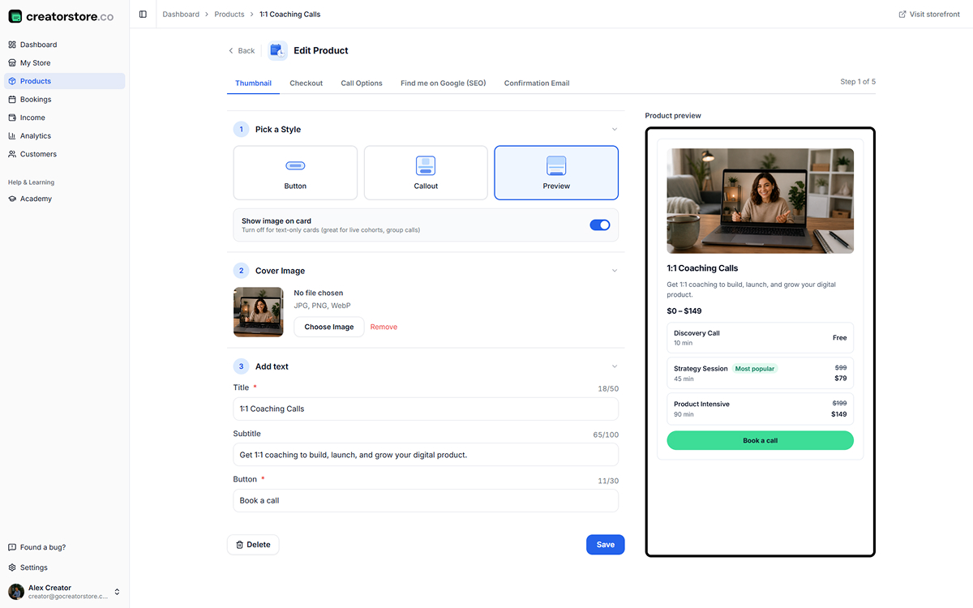The height and width of the screenshot is (608, 973).
Task: Click the $0 – $149 price text
Action: click(684, 311)
